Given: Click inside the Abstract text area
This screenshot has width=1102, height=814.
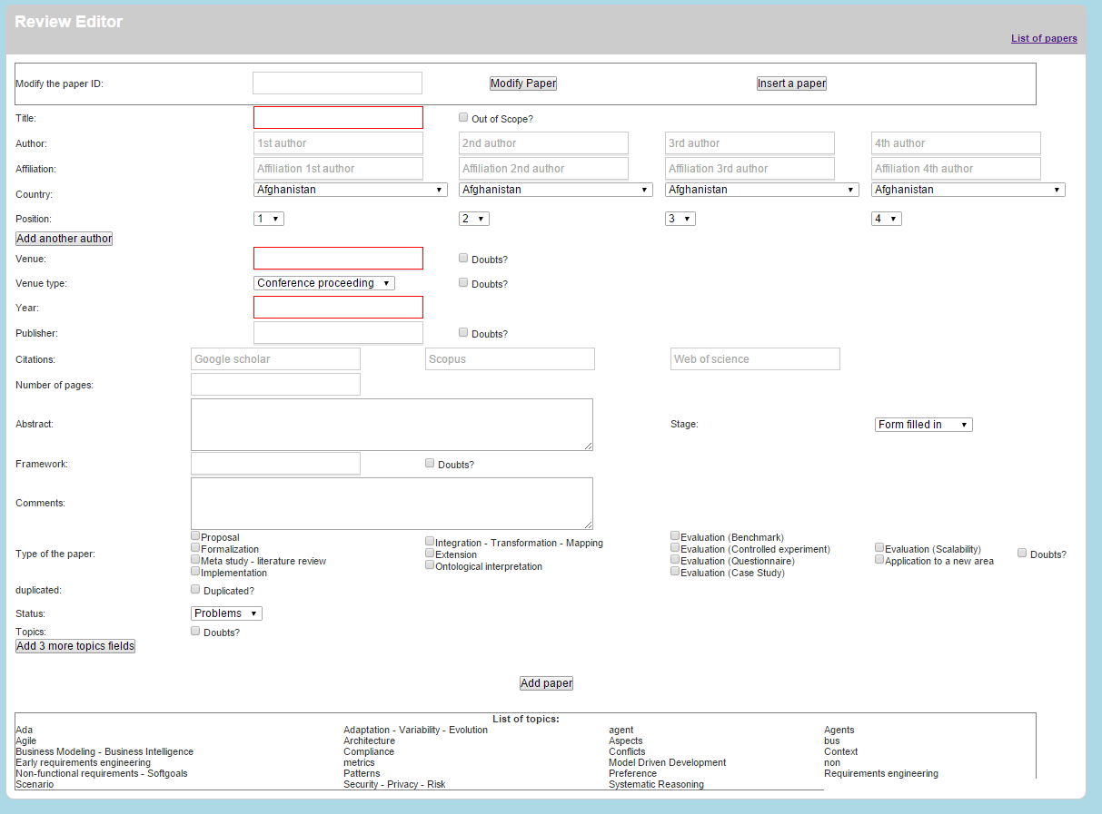Looking at the screenshot, I should coord(392,425).
